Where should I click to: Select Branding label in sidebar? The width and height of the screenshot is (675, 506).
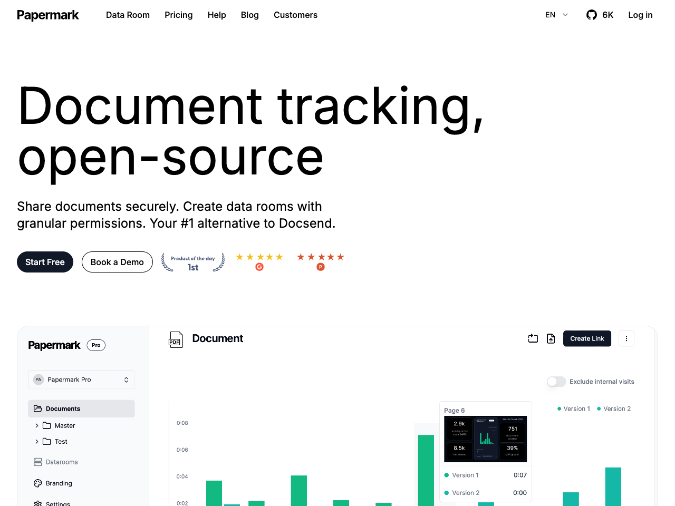click(59, 483)
